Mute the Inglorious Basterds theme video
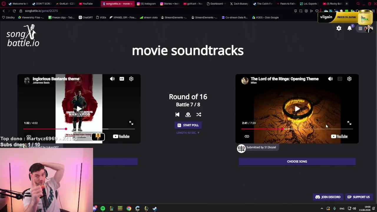 point(112,79)
